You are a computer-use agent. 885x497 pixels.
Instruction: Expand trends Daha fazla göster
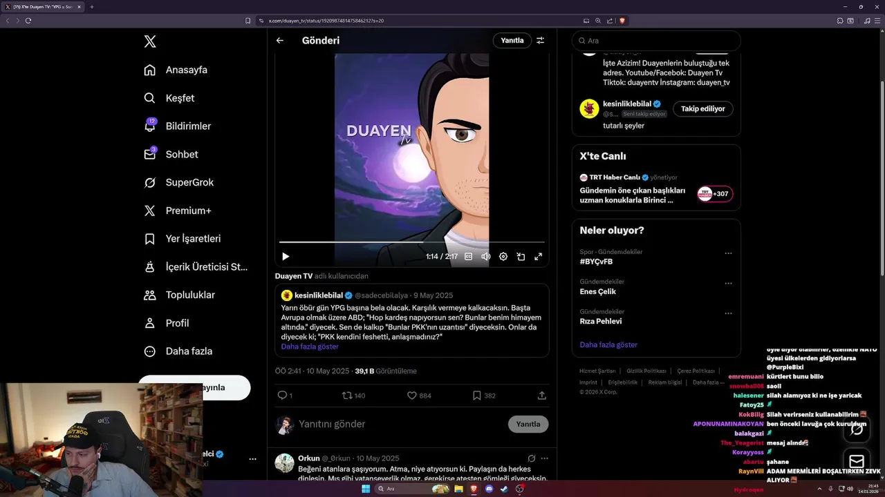[x=608, y=344]
